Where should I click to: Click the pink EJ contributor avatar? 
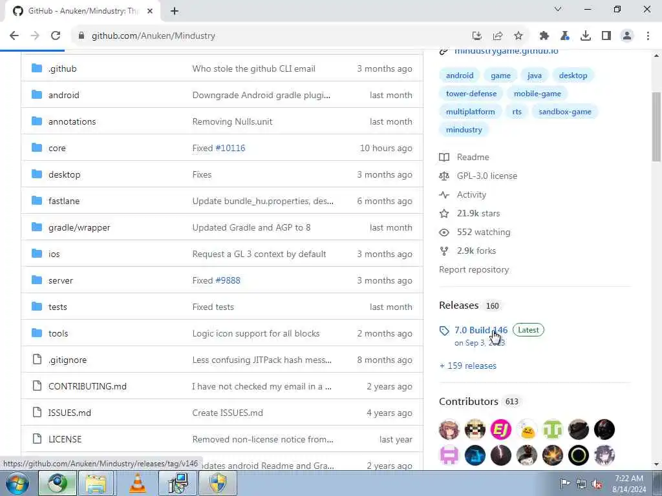501,429
